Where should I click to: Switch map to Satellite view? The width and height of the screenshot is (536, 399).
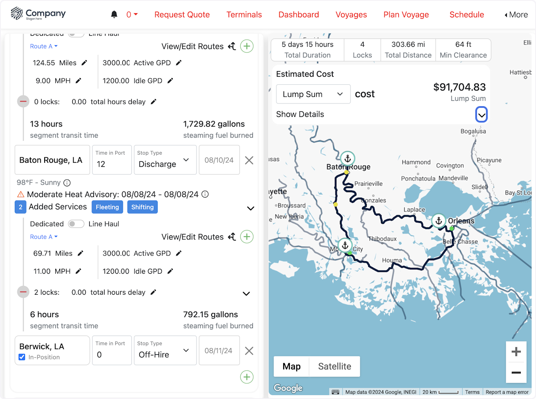point(335,366)
